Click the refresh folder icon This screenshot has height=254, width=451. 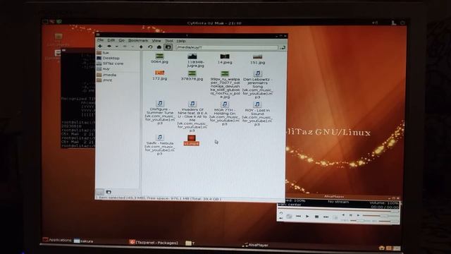click(x=150, y=47)
